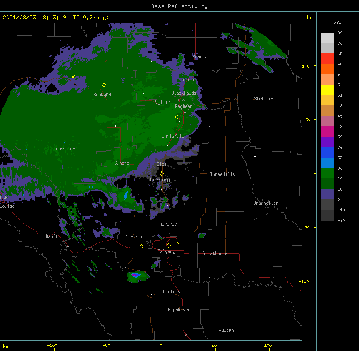The width and height of the screenshot is (359, 351).
Task: Click the Olds town label
Action: [162, 164]
